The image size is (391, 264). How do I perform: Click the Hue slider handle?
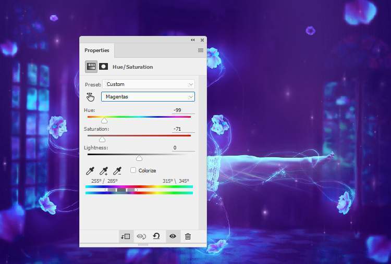pyautogui.click(x=104, y=120)
